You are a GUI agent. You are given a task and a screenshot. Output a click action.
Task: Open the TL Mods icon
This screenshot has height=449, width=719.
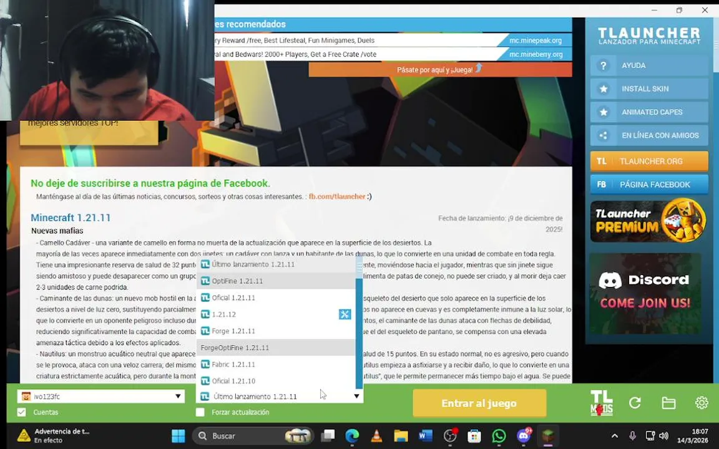coord(601,403)
